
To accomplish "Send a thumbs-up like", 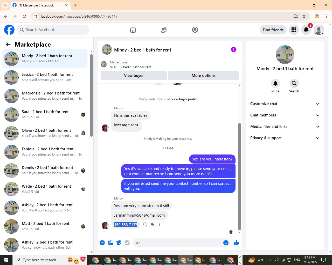I will click(x=236, y=243).
